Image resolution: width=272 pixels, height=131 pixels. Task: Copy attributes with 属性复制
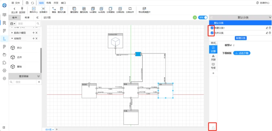click(74, 10)
